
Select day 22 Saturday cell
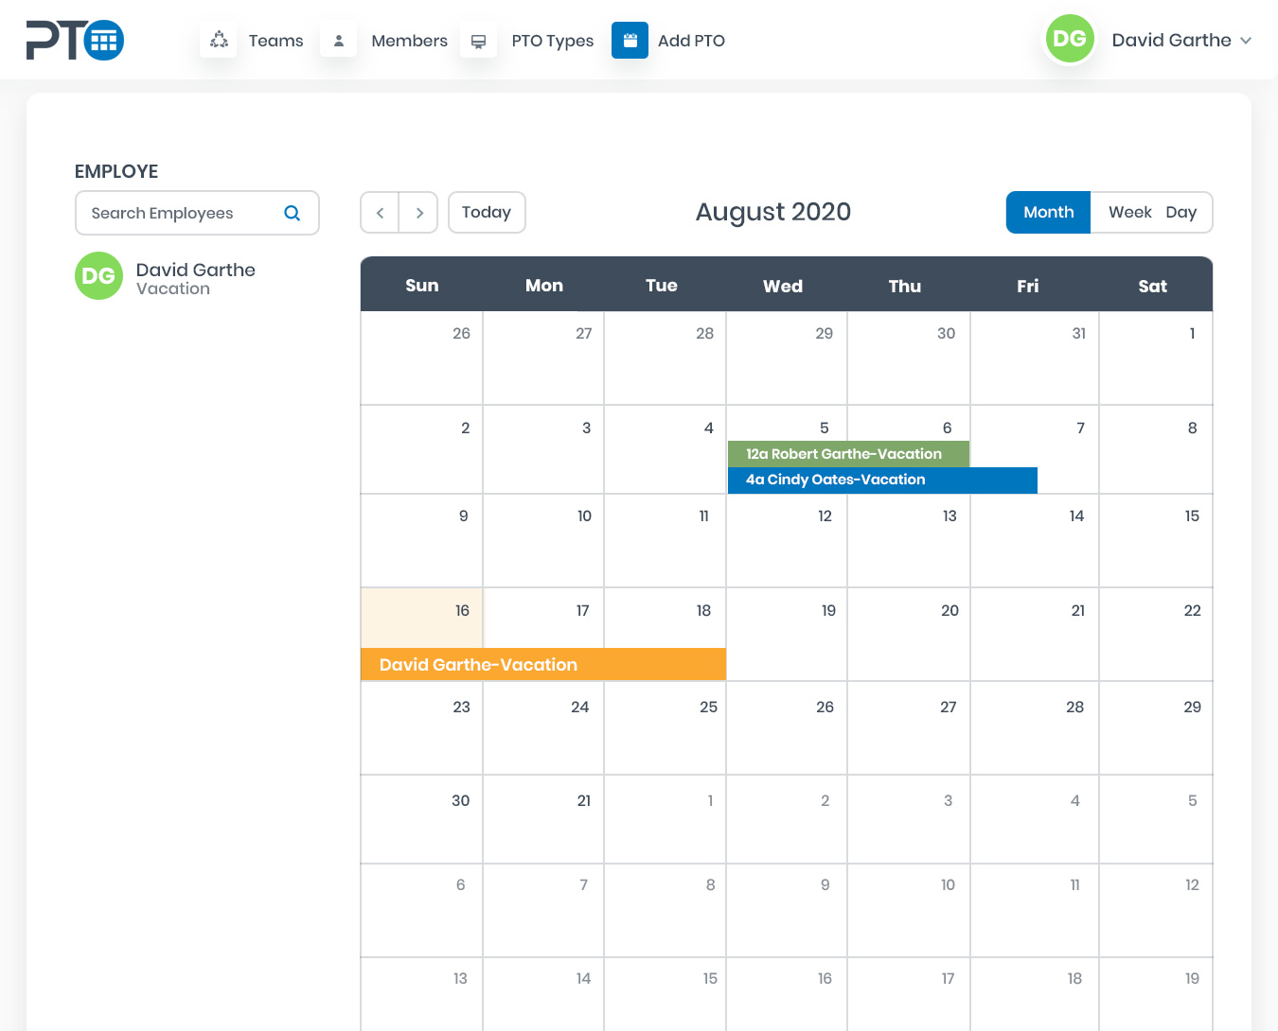(1156, 634)
